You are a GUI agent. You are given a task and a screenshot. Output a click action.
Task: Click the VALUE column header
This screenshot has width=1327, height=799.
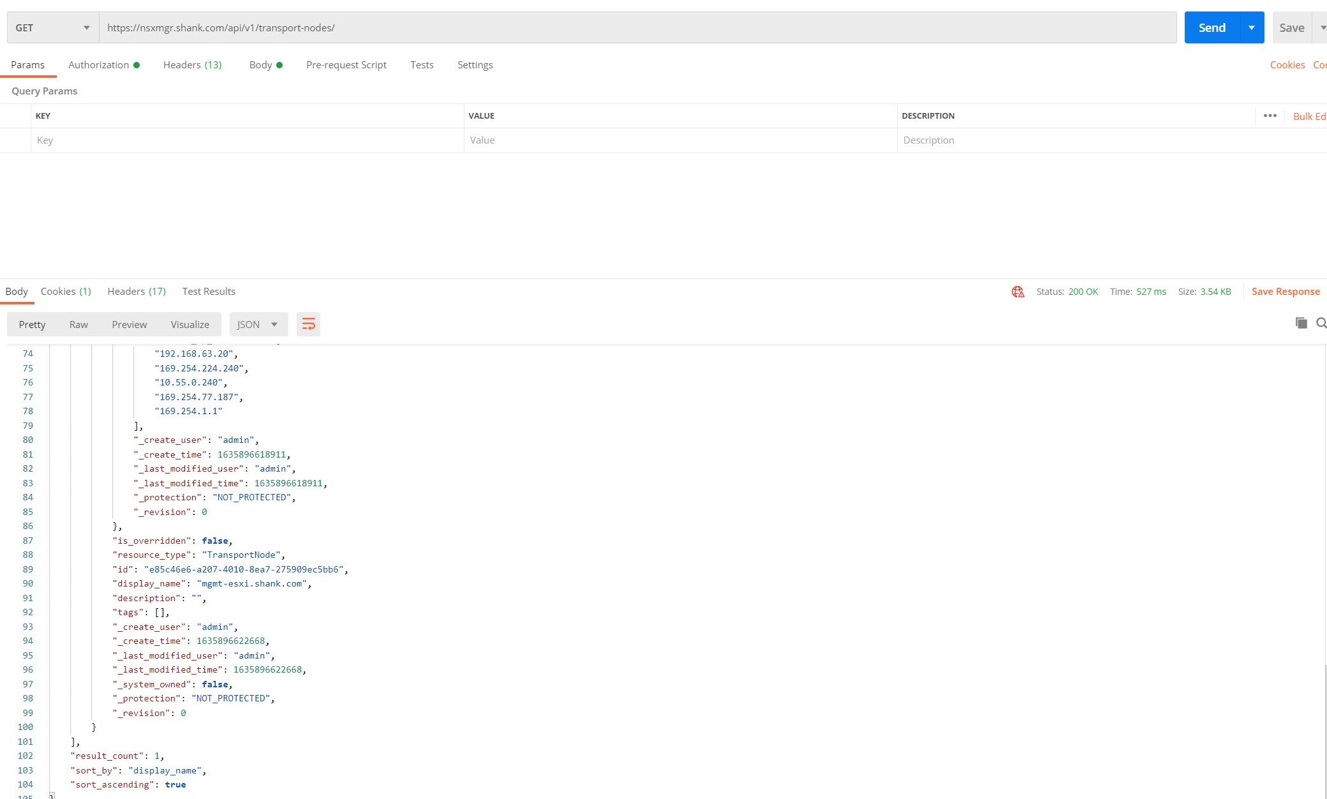point(481,116)
